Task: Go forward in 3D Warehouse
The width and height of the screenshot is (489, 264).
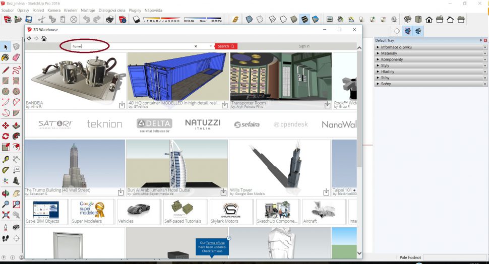Action: pos(36,38)
